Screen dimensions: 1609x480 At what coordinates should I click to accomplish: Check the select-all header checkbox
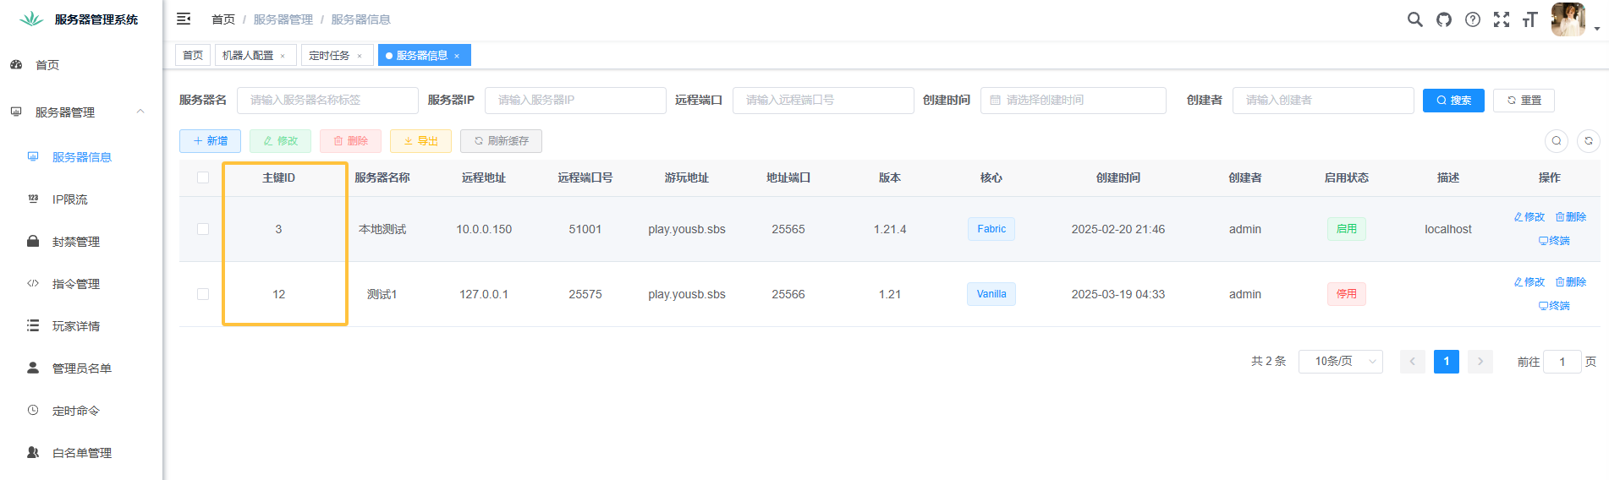click(203, 177)
